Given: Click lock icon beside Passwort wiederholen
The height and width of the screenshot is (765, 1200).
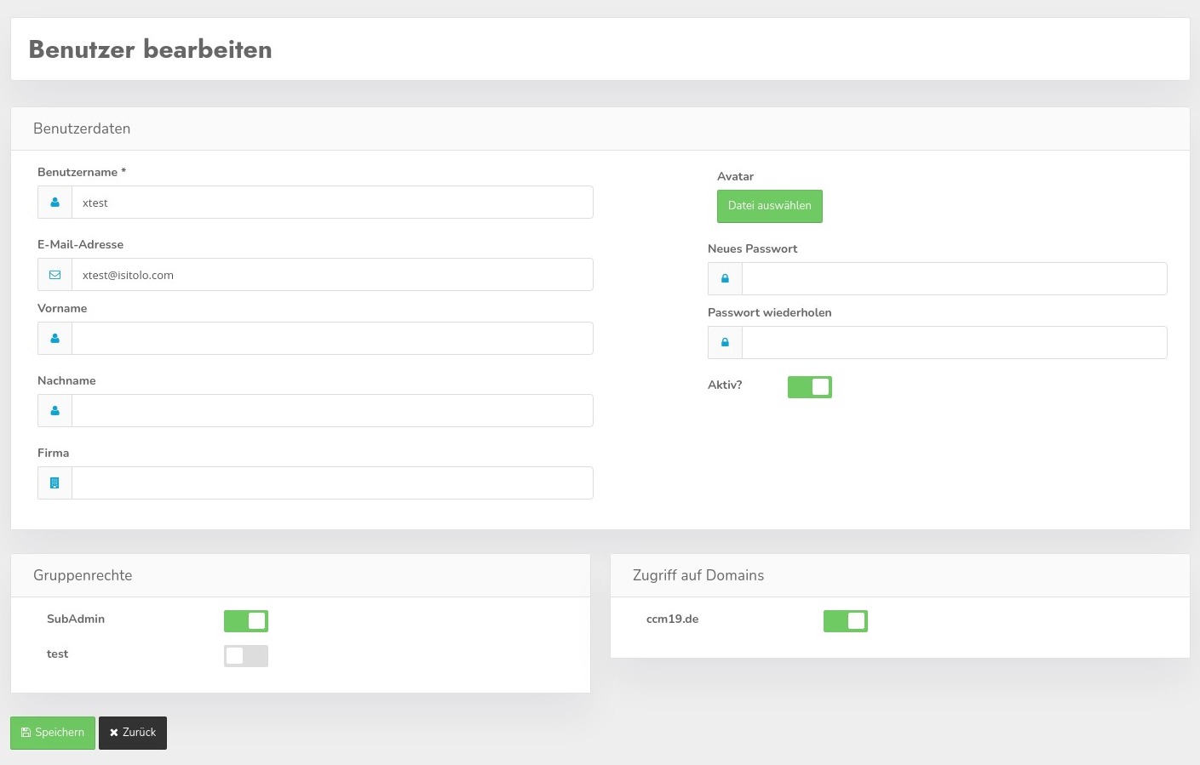Looking at the screenshot, I should [x=725, y=343].
